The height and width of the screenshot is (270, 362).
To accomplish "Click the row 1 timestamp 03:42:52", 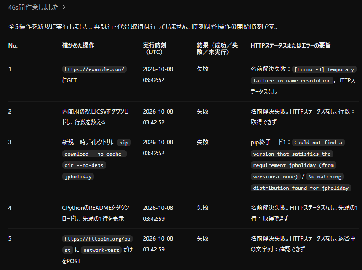I will [154, 80].
